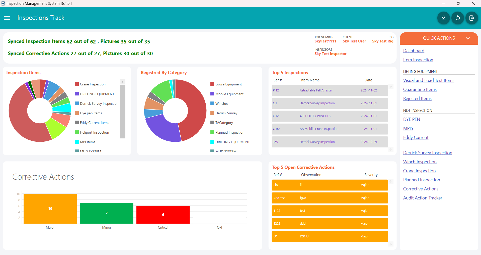This screenshot has width=481, height=255.
Task: Open the Dashboard link
Action: (x=413, y=50)
